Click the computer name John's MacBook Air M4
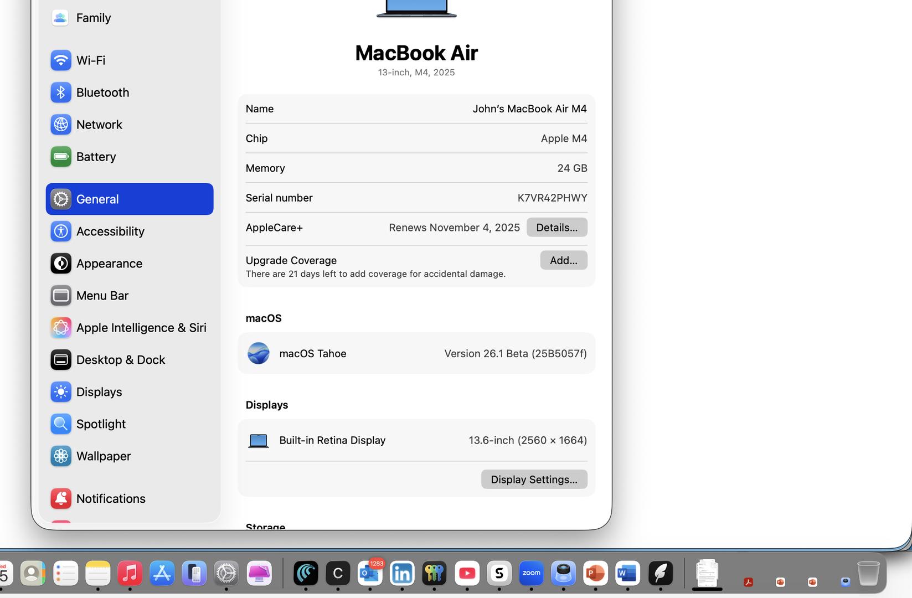This screenshot has width=912, height=598. click(529, 109)
